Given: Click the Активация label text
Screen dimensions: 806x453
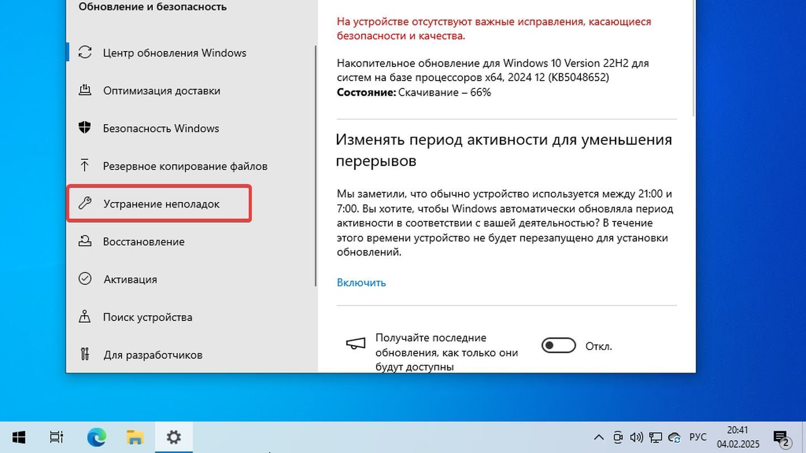Looking at the screenshot, I should click(130, 279).
